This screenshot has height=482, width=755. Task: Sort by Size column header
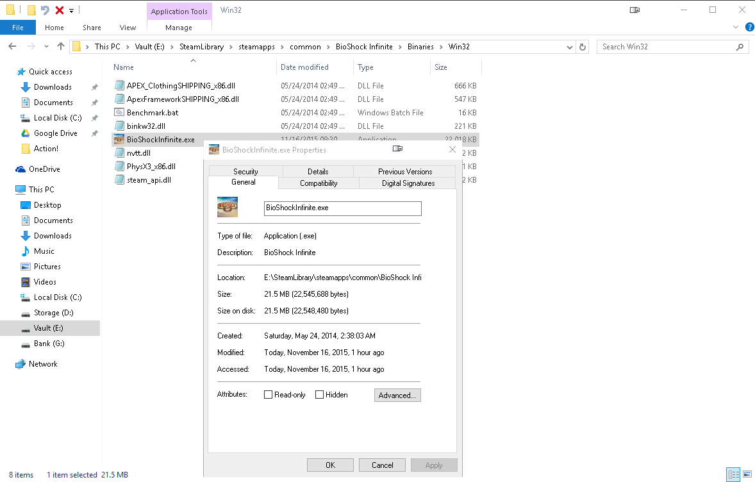456,67
